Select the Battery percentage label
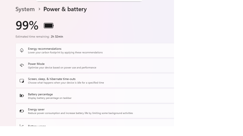Image resolution: width=243 pixels, height=136 pixels. (40, 94)
